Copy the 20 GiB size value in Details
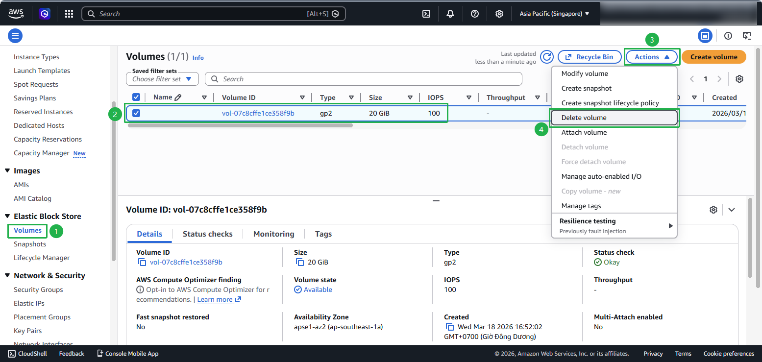This screenshot has width=762, height=362. click(300, 262)
